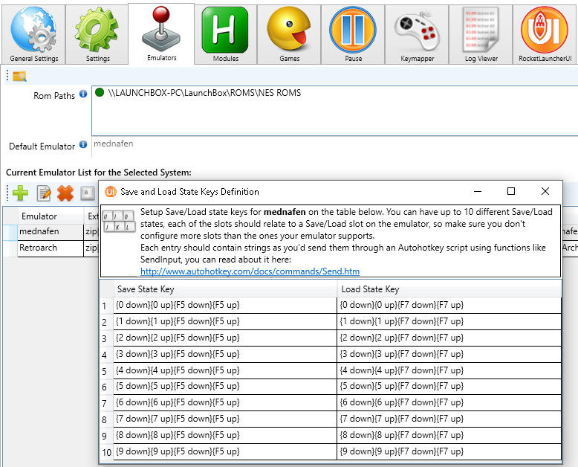The height and width of the screenshot is (467, 578).
Task: Click info icon next to Default Emulator
Action: click(x=83, y=144)
